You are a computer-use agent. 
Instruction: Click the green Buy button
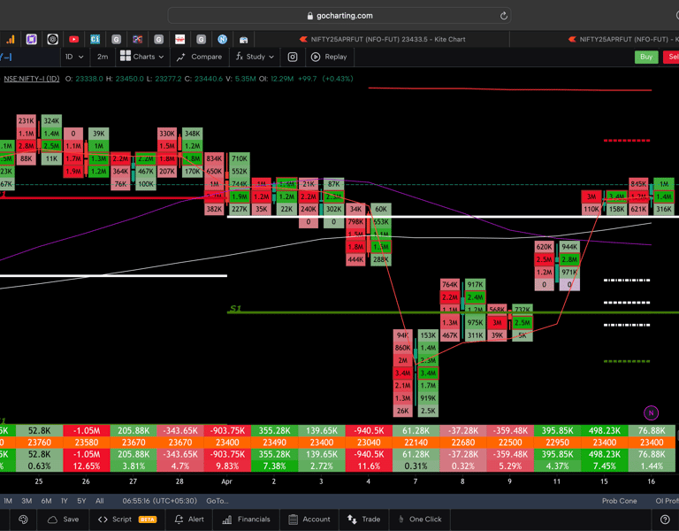pos(646,57)
